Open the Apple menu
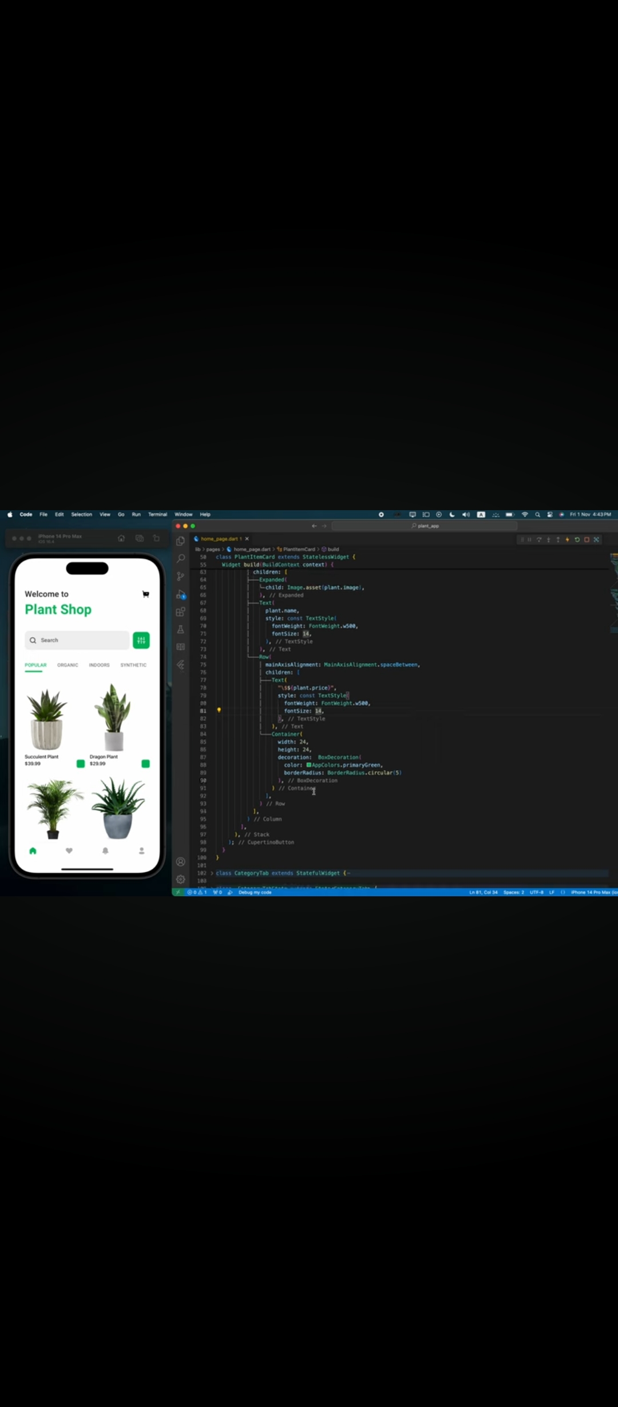This screenshot has width=618, height=1407. click(10, 515)
